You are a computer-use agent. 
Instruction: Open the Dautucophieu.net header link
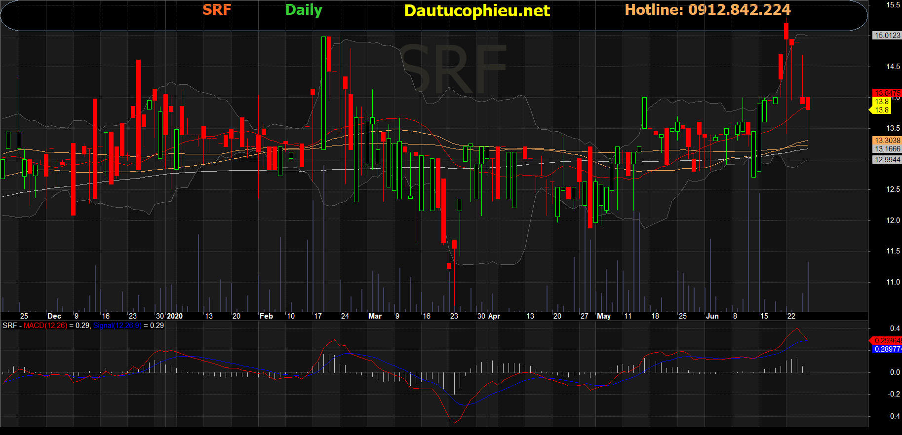[x=477, y=11]
